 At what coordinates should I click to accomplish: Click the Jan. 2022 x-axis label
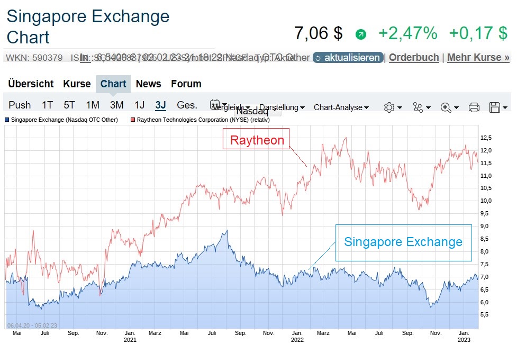coord(297,337)
